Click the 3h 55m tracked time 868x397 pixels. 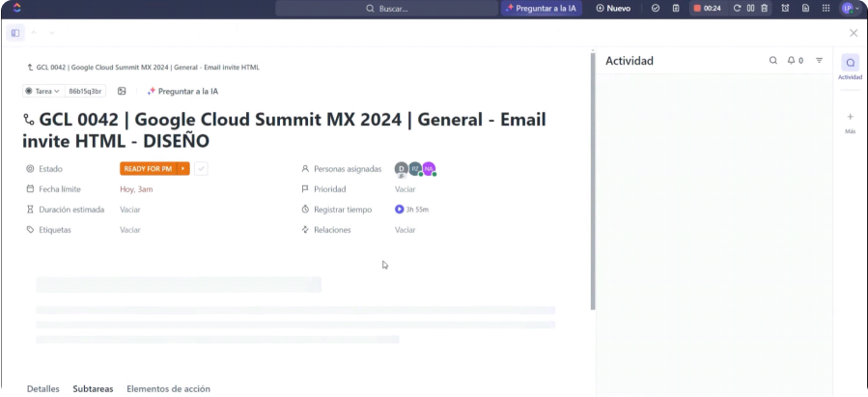click(x=417, y=210)
